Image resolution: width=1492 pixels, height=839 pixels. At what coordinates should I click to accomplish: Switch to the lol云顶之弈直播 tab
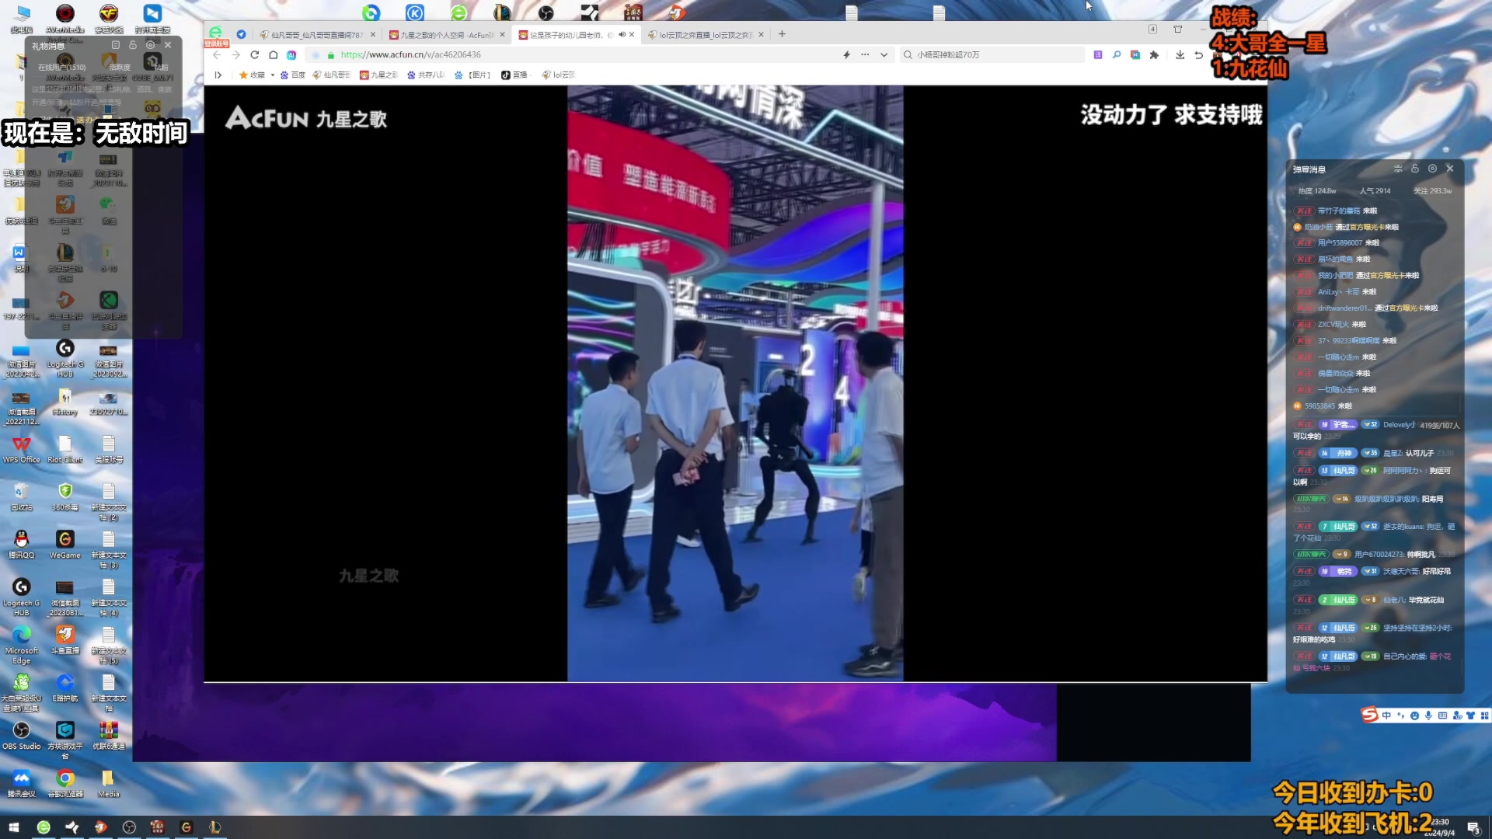tap(705, 35)
